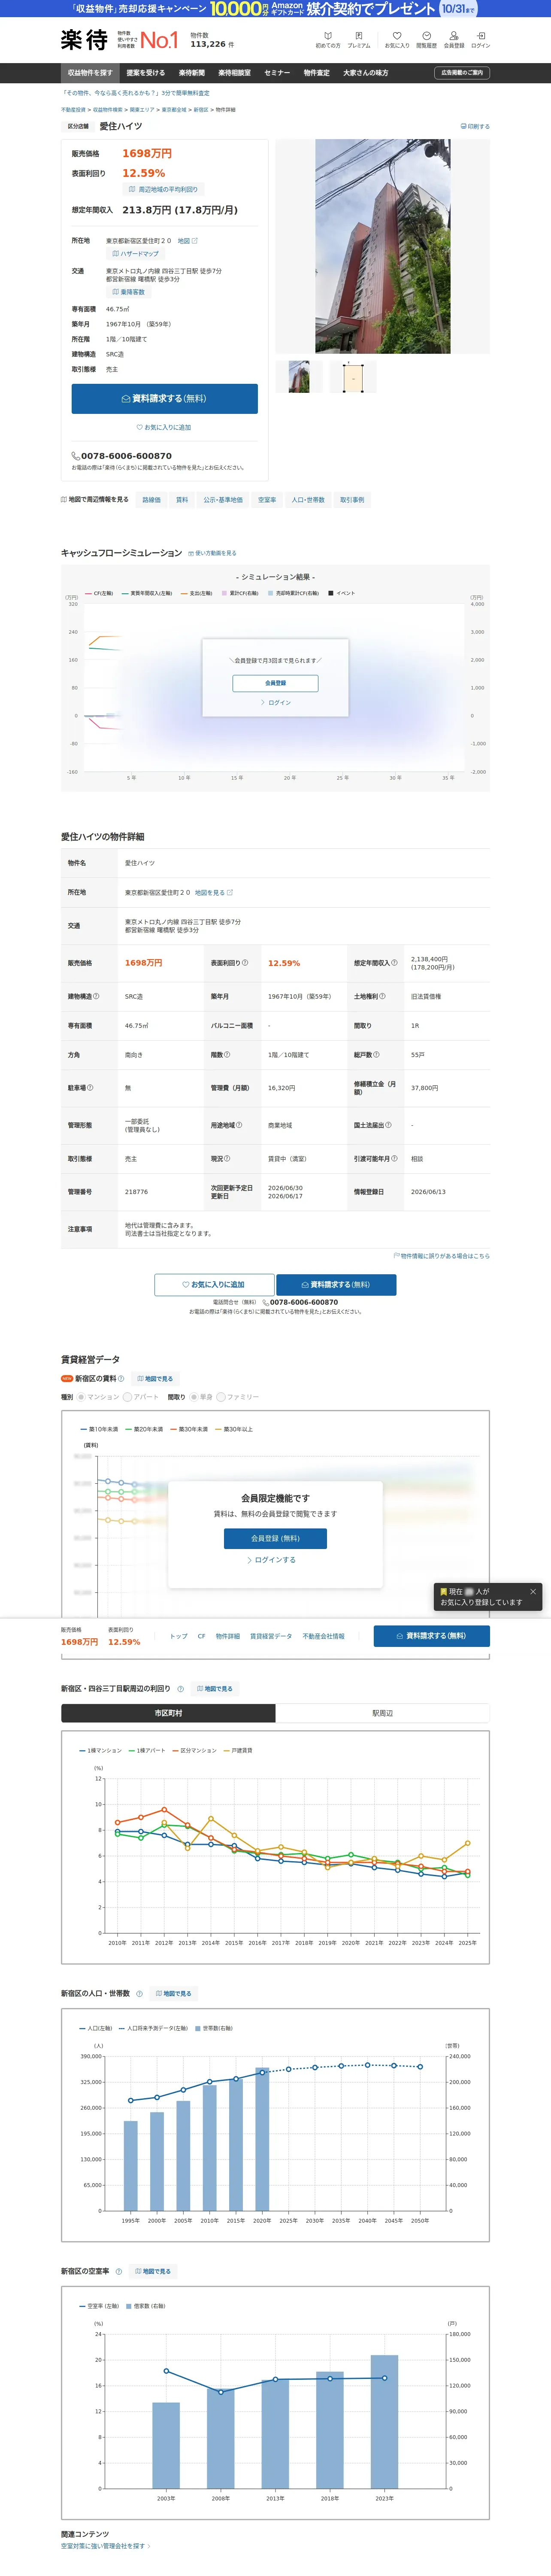The image size is (551, 2576).
Task: Click the 広告掲載のご案内 button
Action: [x=462, y=73]
